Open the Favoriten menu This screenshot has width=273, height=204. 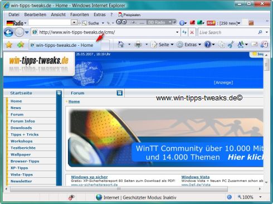coord(80,14)
